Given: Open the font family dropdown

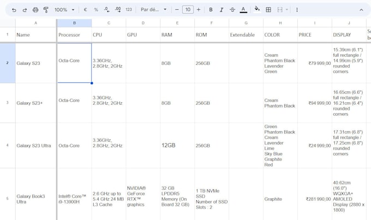Looking at the screenshot, I should (153, 10).
